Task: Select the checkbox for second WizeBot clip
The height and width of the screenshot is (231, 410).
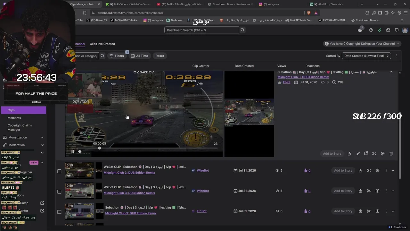Action: click(x=59, y=192)
